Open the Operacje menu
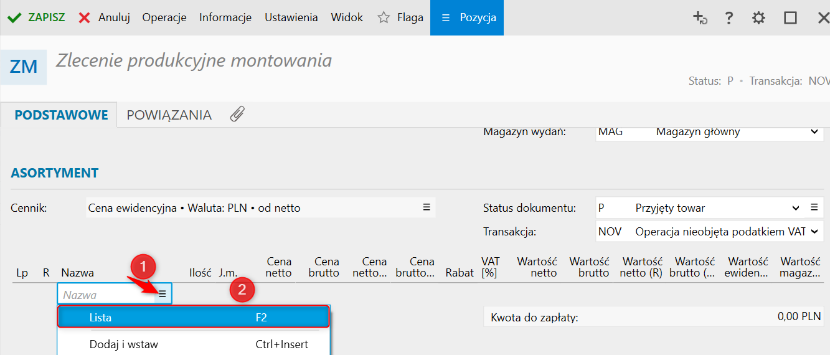The image size is (830, 355). point(164,17)
